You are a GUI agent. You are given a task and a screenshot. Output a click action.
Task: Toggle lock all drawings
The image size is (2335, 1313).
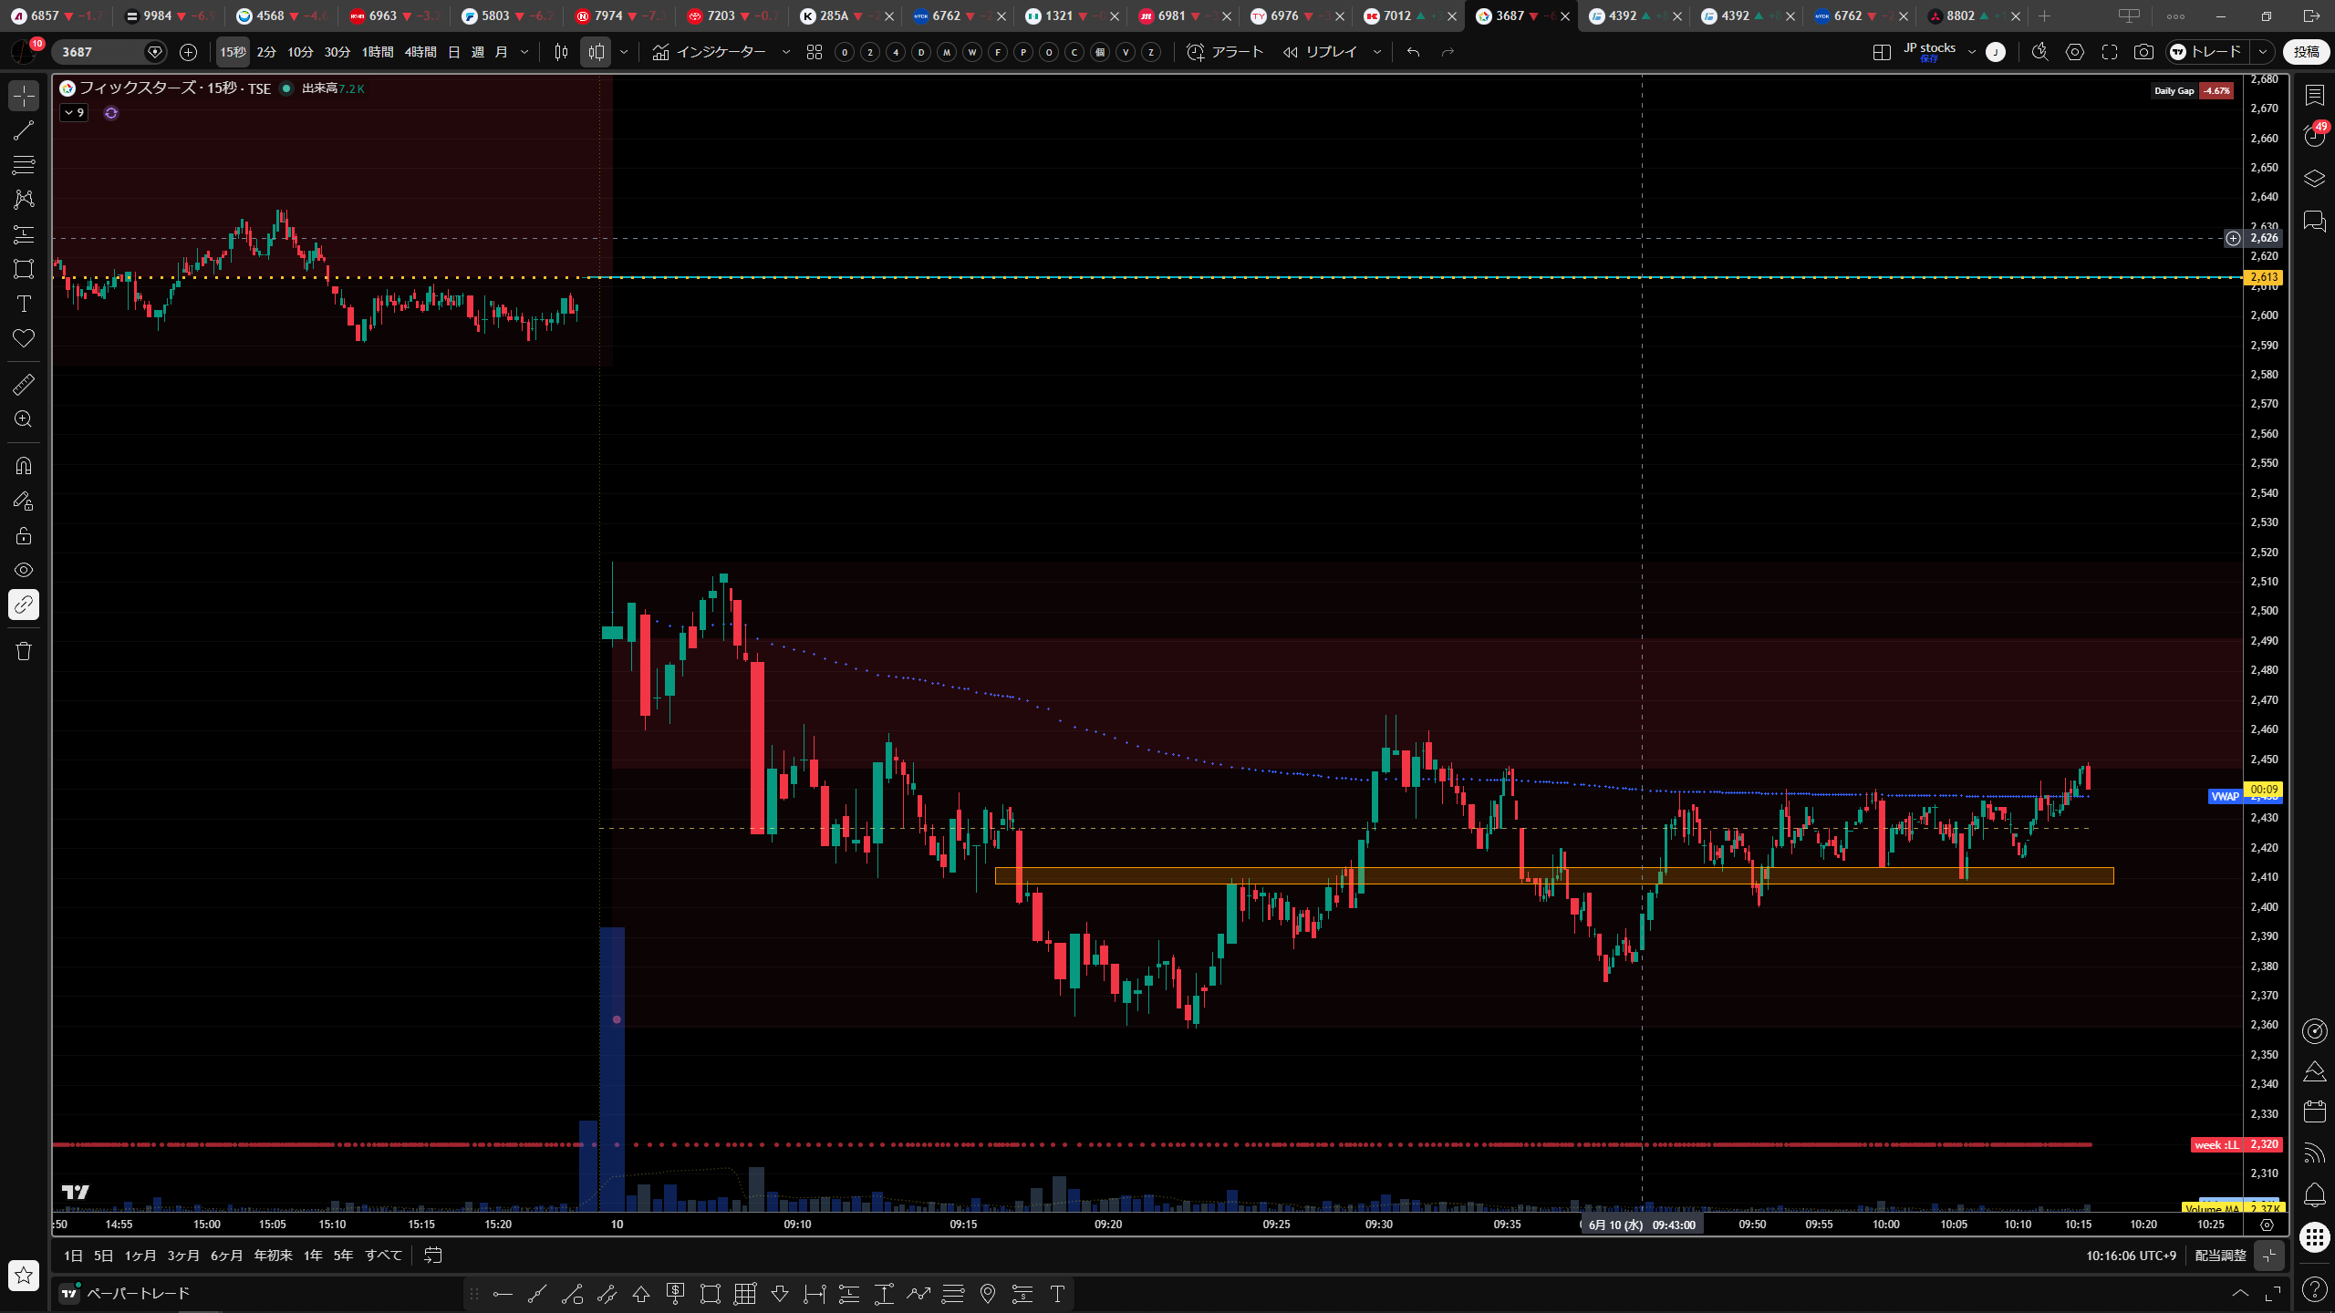click(x=24, y=535)
